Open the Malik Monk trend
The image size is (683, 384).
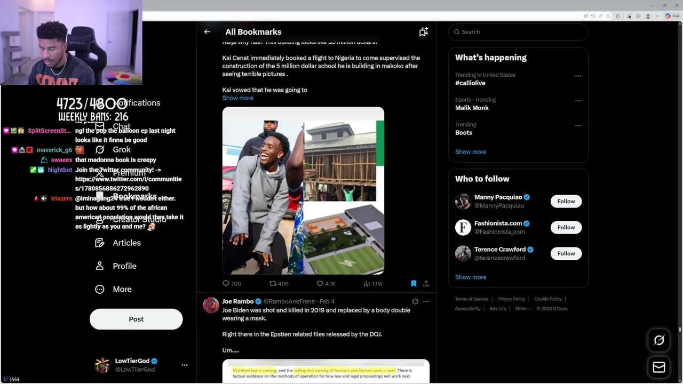coord(472,108)
